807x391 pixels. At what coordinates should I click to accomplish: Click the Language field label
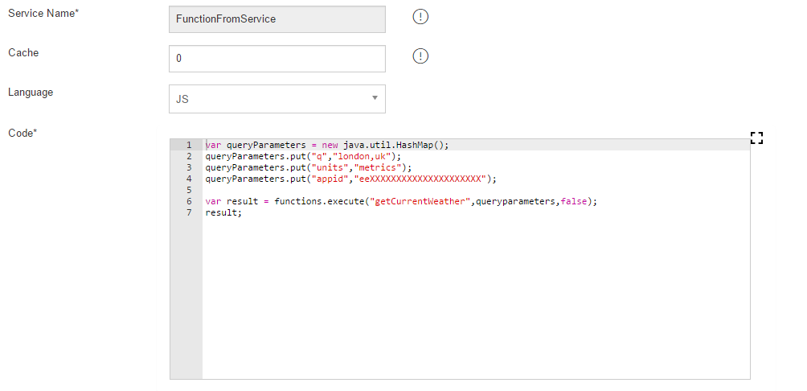pos(31,92)
